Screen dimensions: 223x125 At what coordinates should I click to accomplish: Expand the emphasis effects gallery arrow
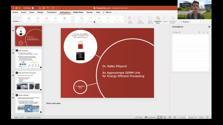click(x=123, y=19)
